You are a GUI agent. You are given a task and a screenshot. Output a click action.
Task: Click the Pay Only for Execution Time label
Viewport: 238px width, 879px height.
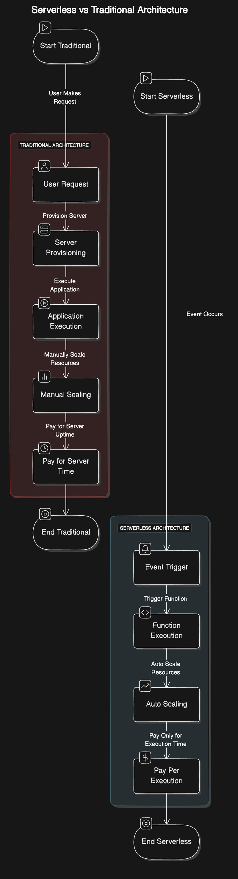(x=166, y=739)
